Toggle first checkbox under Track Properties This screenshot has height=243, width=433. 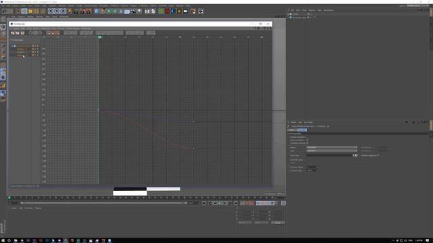(307, 137)
